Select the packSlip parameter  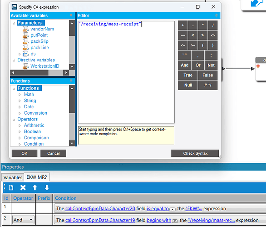click(x=39, y=41)
